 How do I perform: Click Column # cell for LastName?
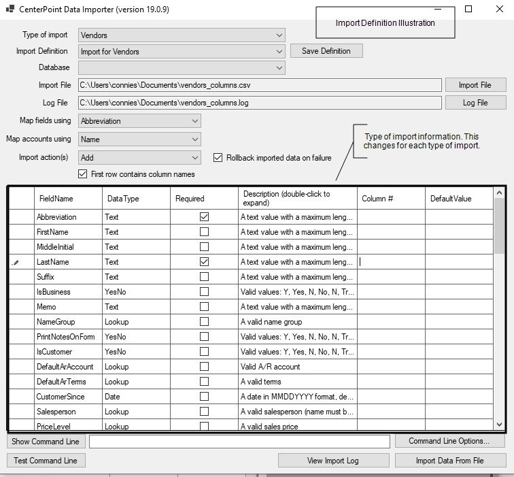point(391,262)
